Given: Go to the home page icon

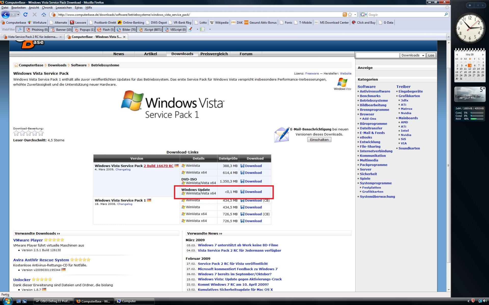Looking at the screenshot, I should click(44, 14).
